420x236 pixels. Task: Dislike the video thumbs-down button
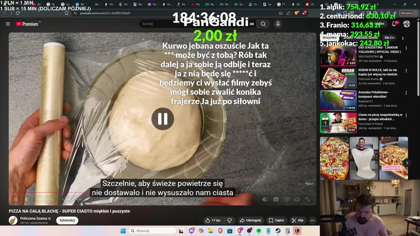click(x=230, y=220)
